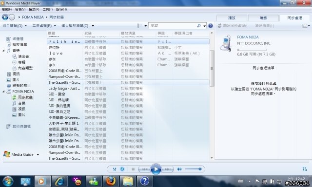The height and width of the screenshot is (187, 312).
Task: Open the file explorer folder in taskbar
Action: click(128, 181)
